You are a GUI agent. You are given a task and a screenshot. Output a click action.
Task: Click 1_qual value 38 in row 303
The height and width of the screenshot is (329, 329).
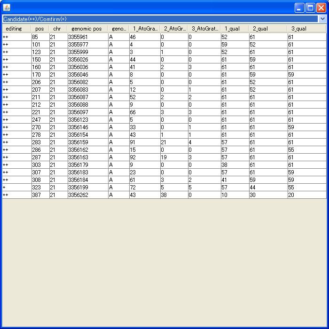coord(235,164)
